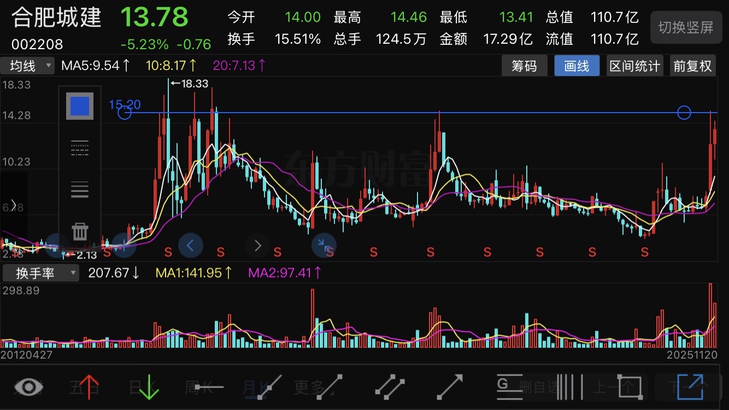Viewport: 729px width, 410px height.
Task: Tap the MA2:97.41 turnover average
Action: tap(284, 272)
